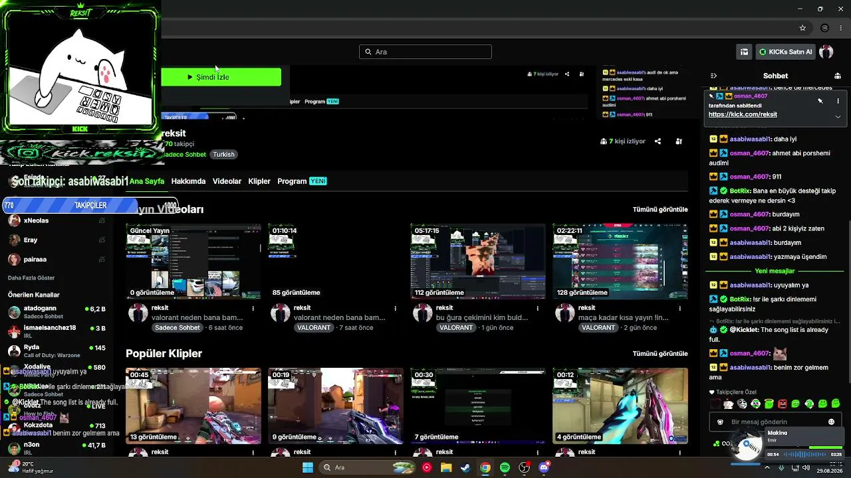Play the 00:30 popular clip
Image resolution: width=851 pixels, height=478 pixels.
coord(478,406)
